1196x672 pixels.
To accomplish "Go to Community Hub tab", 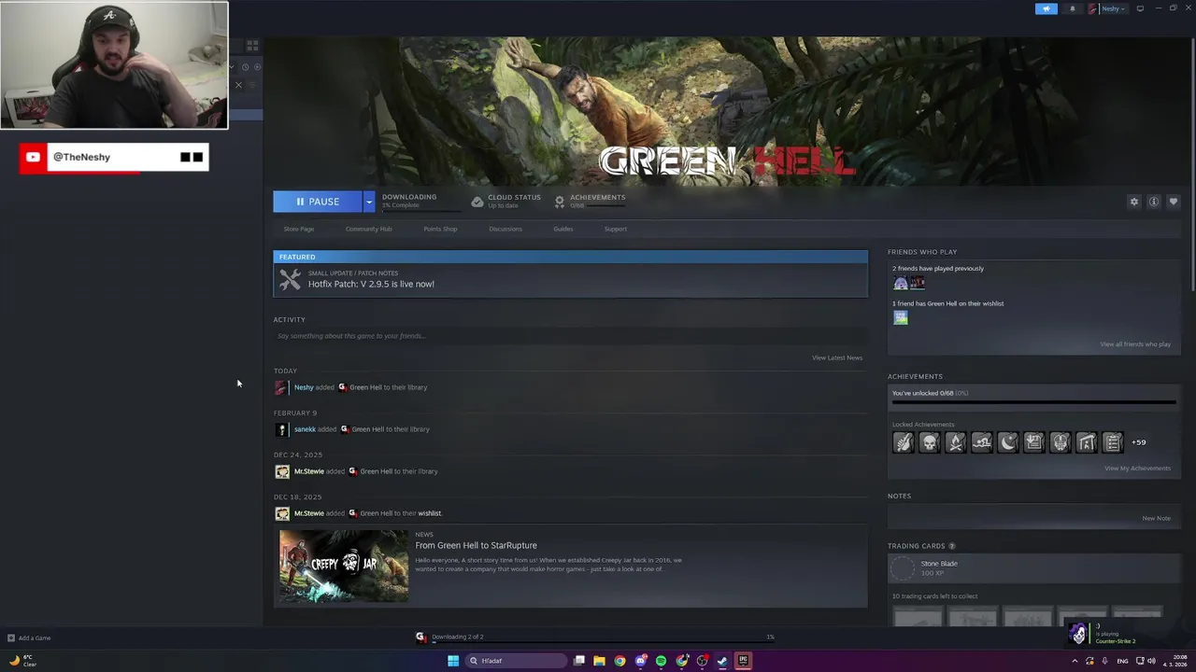I will click(368, 229).
